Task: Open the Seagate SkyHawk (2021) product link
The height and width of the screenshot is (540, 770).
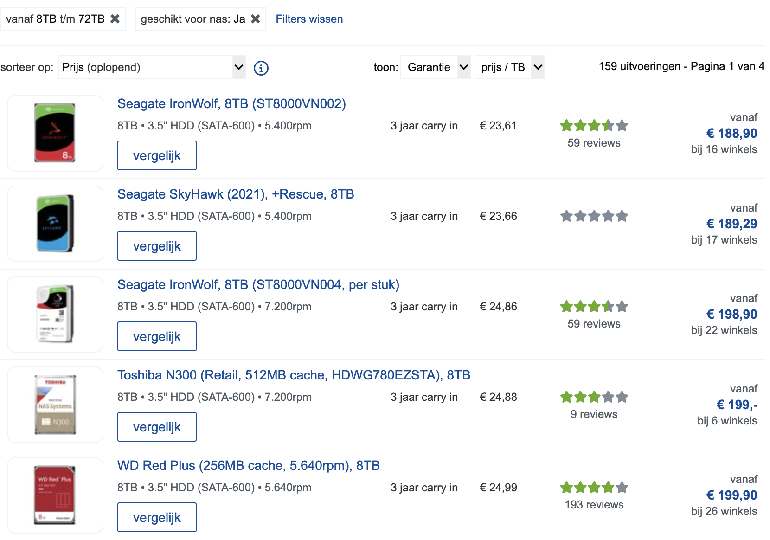Action: [x=236, y=194]
